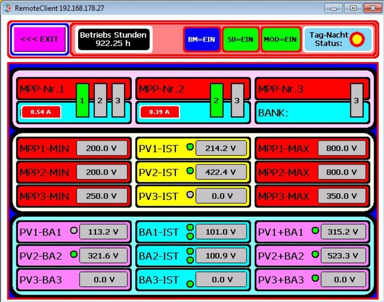Click the MPP1-MIN 200.0 V field
Viewport: 384px width, 302px height.
pos(101,148)
